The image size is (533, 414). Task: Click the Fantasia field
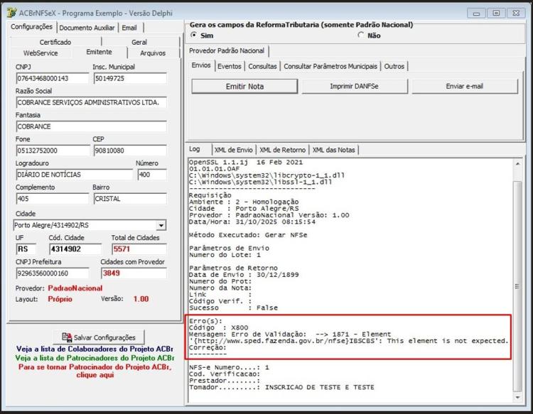point(92,126)
